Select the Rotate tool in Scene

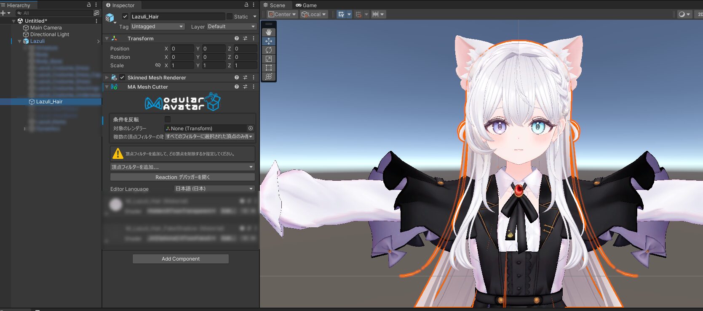[x=269, y=50]
